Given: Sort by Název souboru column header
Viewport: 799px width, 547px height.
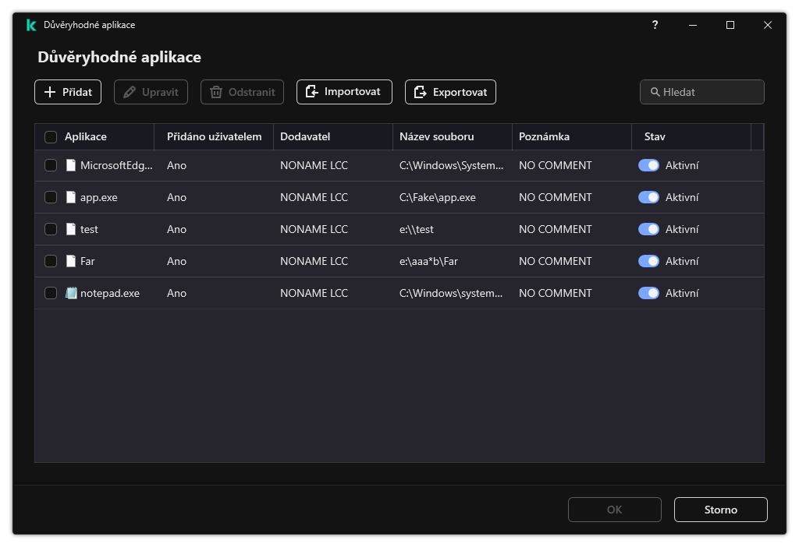Looking at the screenshot, I should [x=436, y=136].
